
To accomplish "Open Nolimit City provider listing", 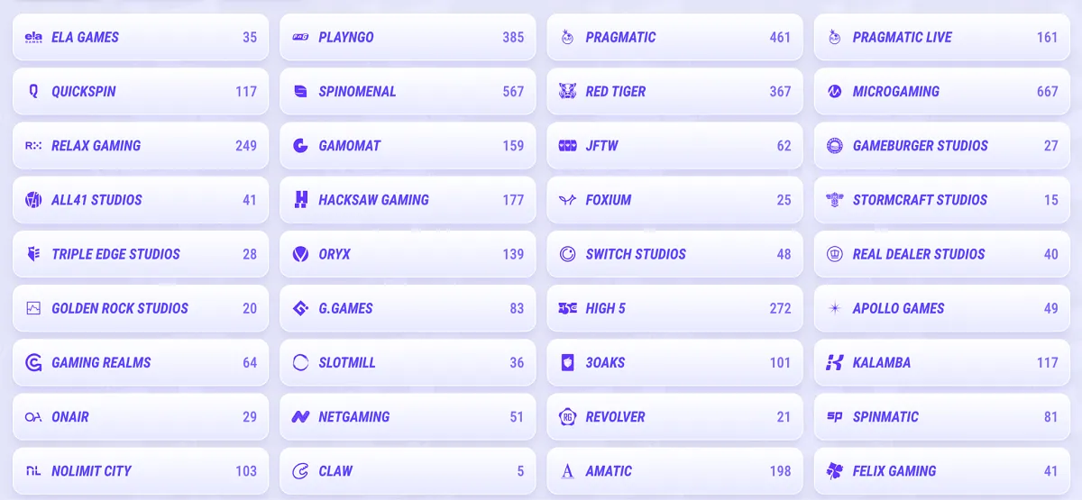I will 141,470.
